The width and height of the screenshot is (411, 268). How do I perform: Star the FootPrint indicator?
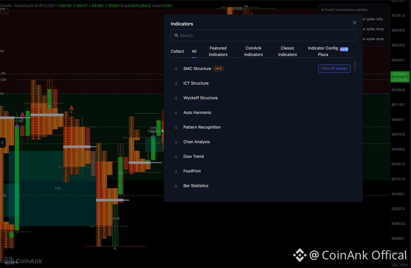176,172
